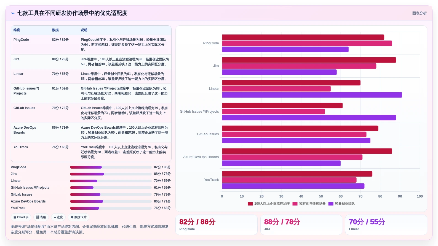Click the GitLab Issues progress bar

tap(111, 194)
